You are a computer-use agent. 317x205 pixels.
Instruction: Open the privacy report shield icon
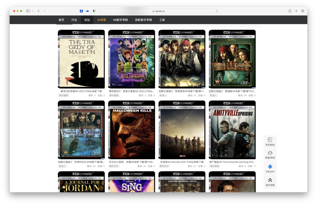[94, 11]
